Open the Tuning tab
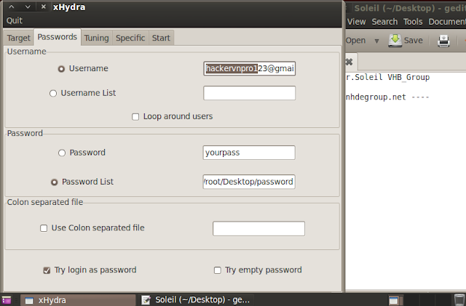 coord(96,38)
